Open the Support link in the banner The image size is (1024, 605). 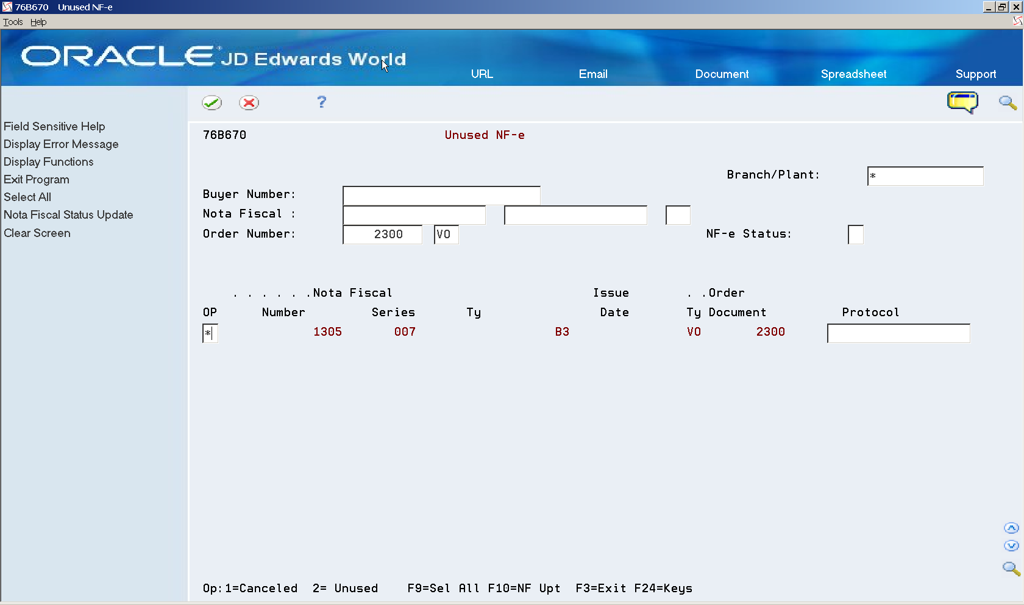coord(976,74)
